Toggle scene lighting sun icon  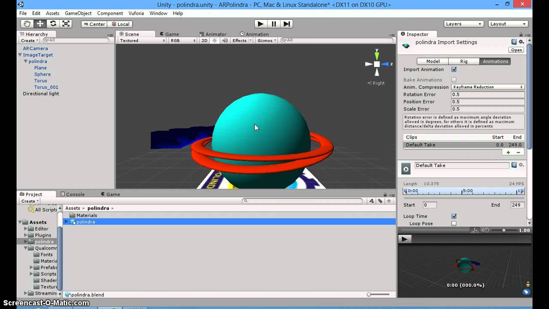click(x=215, y=40)
